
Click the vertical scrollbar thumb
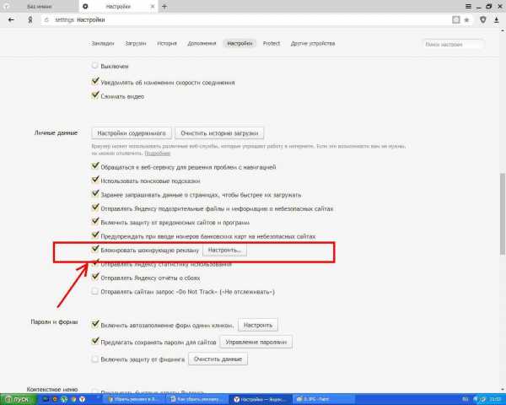point(503,213)
